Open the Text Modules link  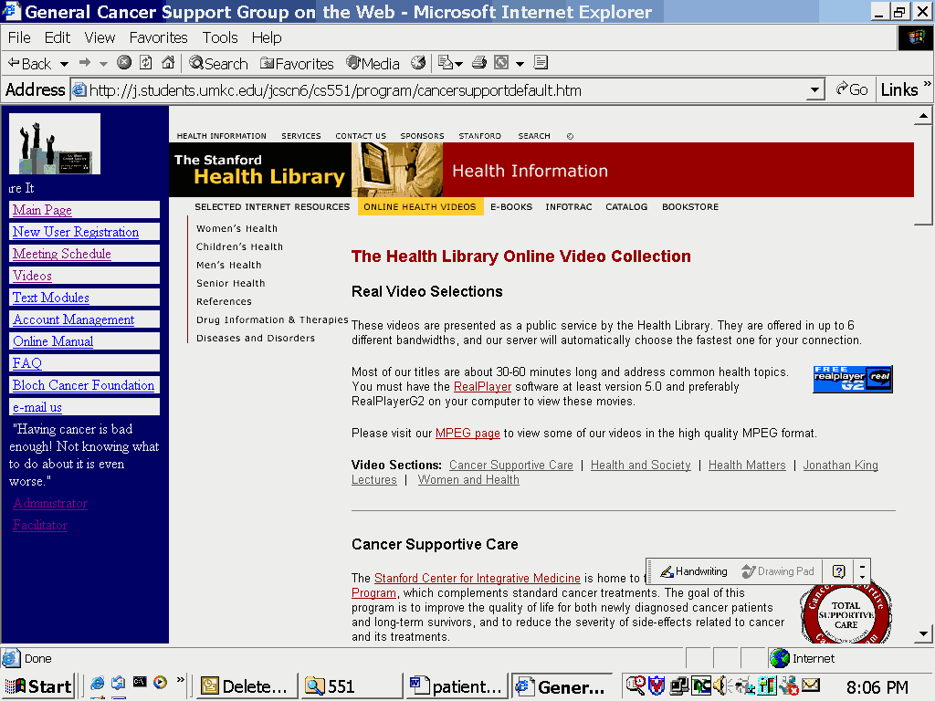pyautogui.click(x=51, y=298)
